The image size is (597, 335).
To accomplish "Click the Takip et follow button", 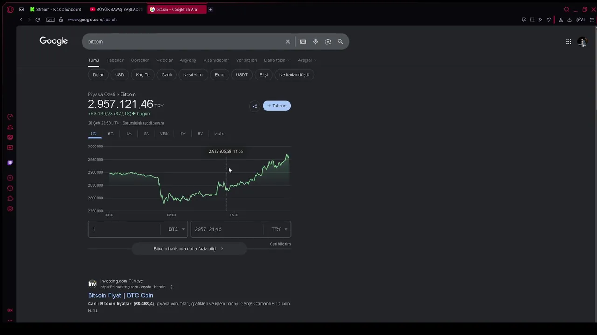I will tap(277, 106).
